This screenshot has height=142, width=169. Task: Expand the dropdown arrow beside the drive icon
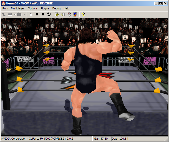coord(15,14)
